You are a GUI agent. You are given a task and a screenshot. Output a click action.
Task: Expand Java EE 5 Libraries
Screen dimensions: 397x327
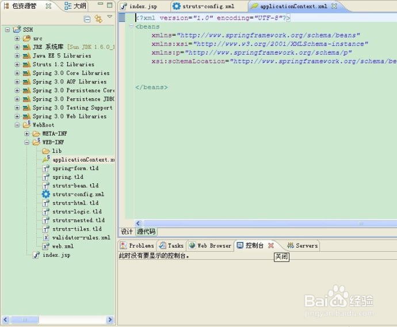[17, 56]
